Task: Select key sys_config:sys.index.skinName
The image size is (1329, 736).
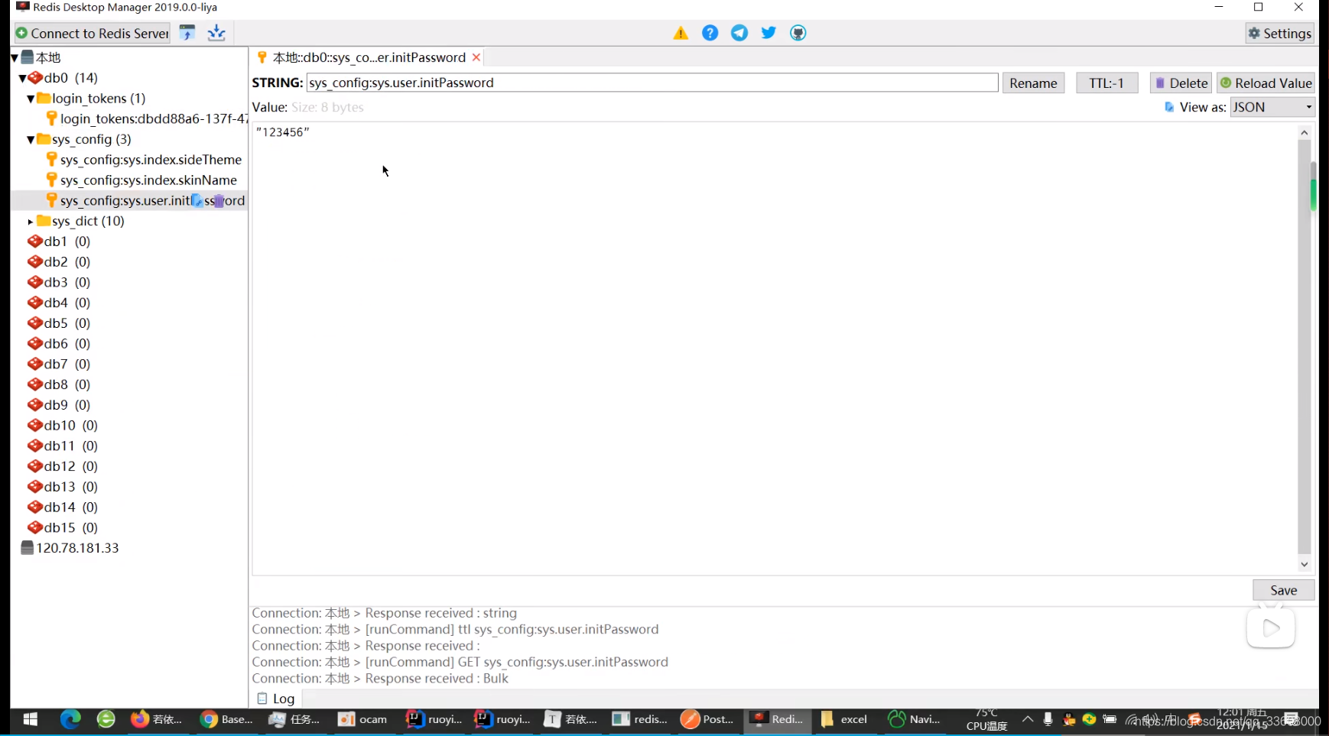Action: click(141, 180)
